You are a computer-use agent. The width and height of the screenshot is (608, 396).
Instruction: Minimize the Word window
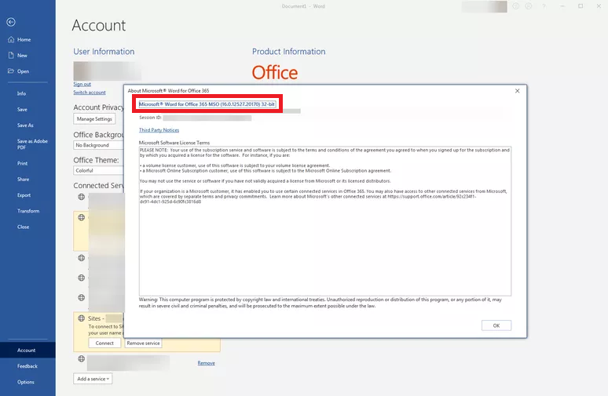pos(562,6)
